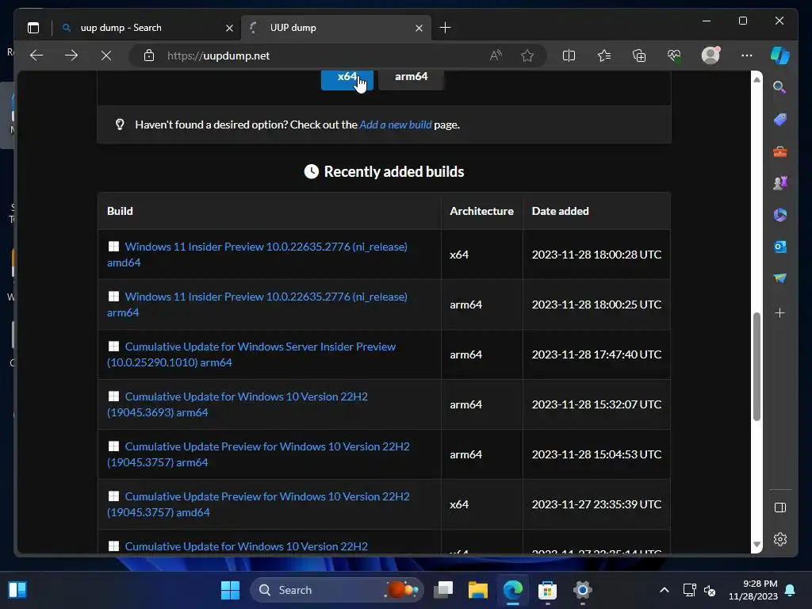Add this page to favorites star
Viewport: 812px width, 609px height.
(x=527, y=56)
